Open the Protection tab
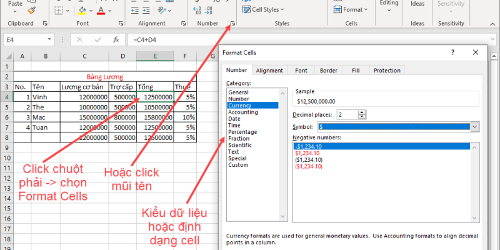This screenshot has height=250, width=500. tap(387, 71)
